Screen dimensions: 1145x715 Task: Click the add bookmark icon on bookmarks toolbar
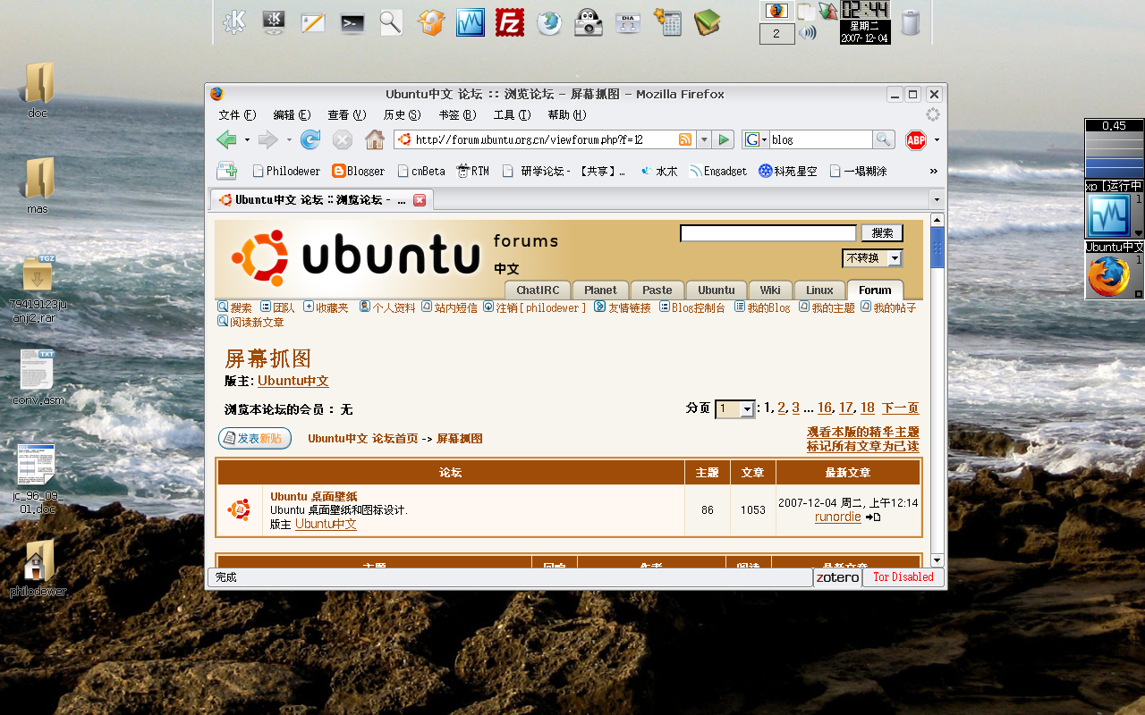227,171
